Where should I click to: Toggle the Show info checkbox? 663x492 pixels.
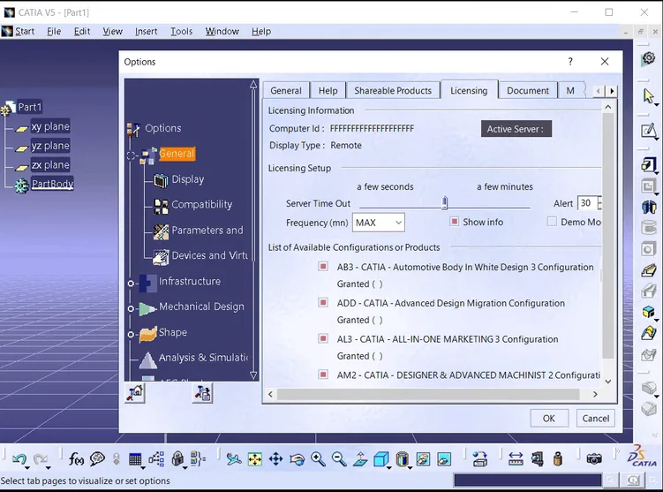coord(454,222)
